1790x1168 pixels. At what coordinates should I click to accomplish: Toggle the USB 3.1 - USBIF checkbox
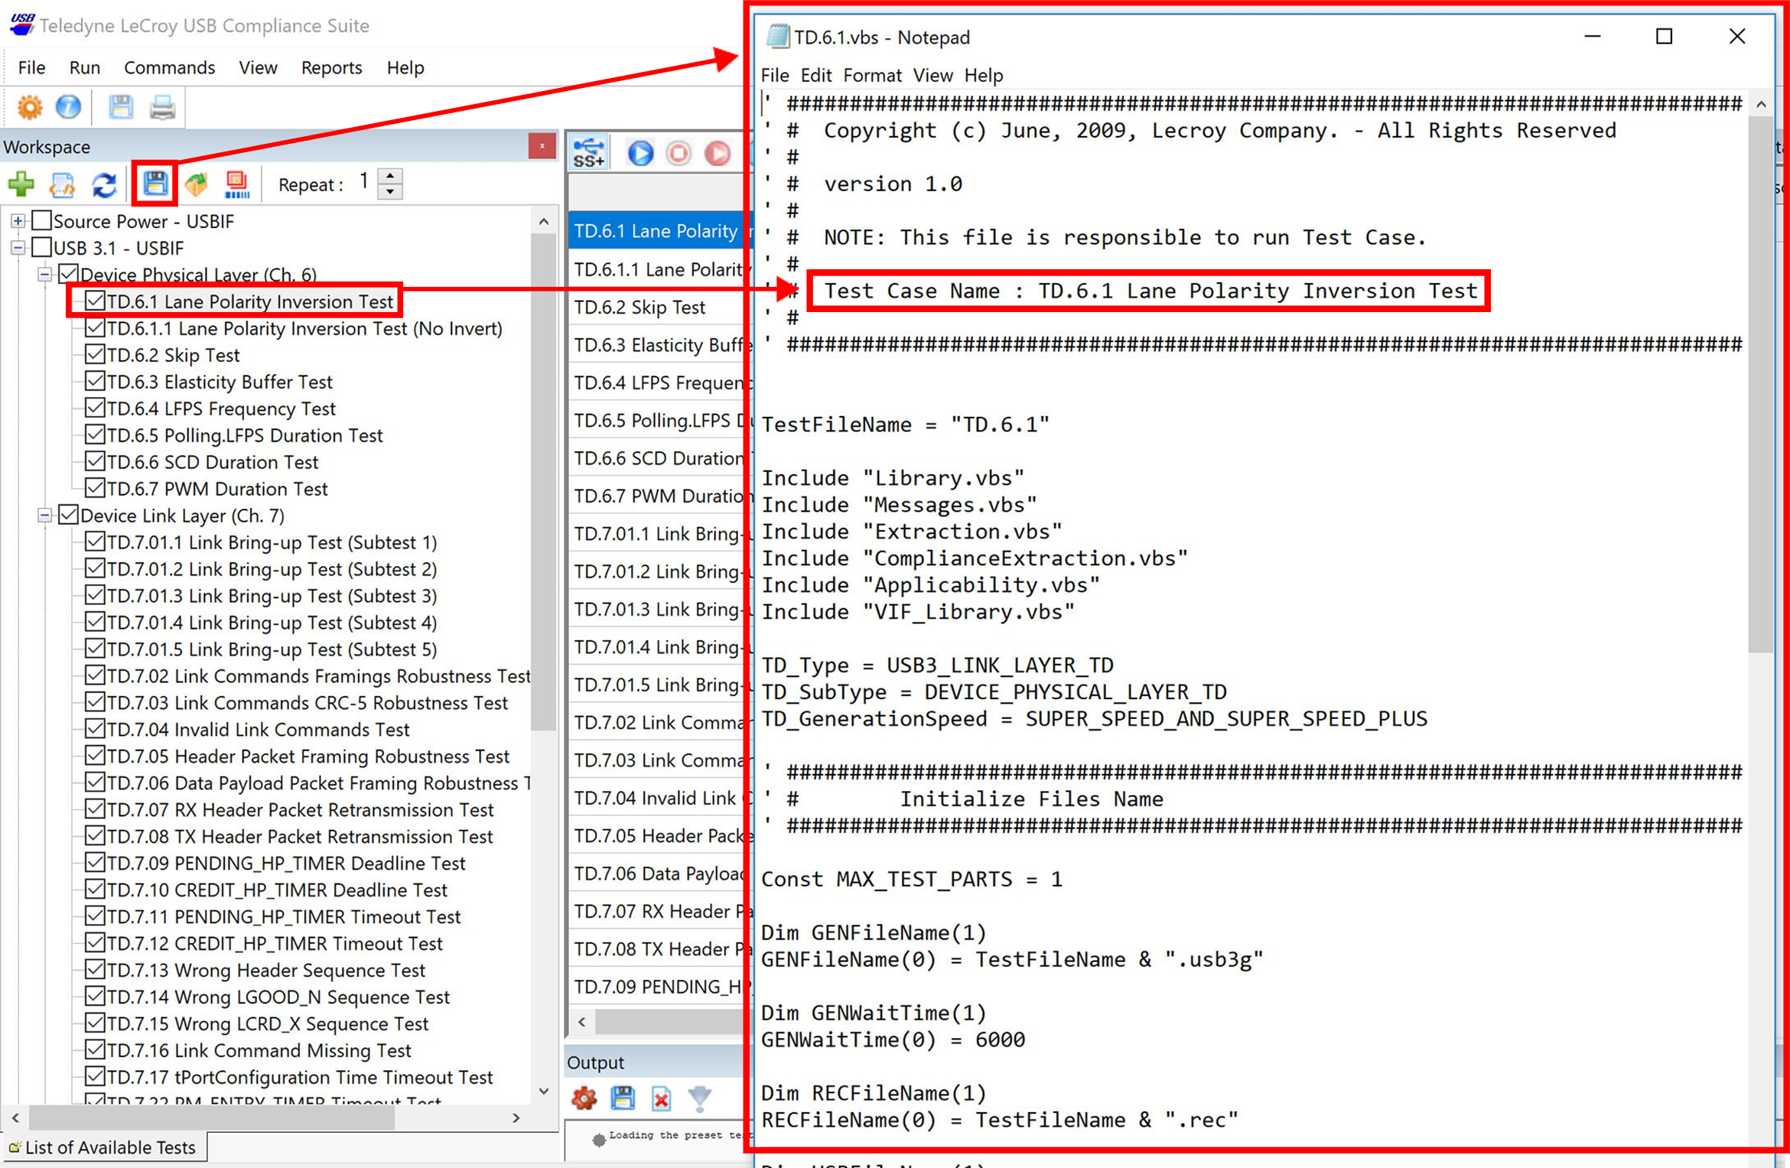point(42,248)
